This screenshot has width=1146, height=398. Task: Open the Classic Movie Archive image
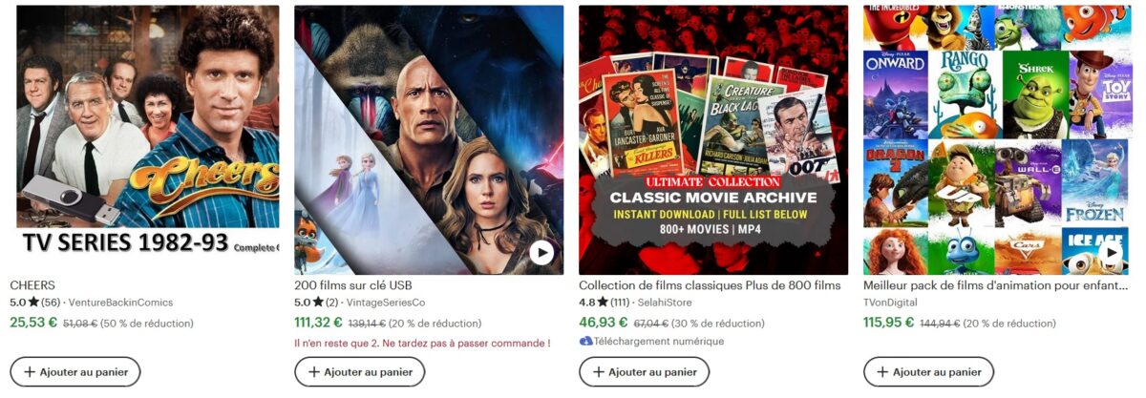pyautogui.click(x=713, y=139)
